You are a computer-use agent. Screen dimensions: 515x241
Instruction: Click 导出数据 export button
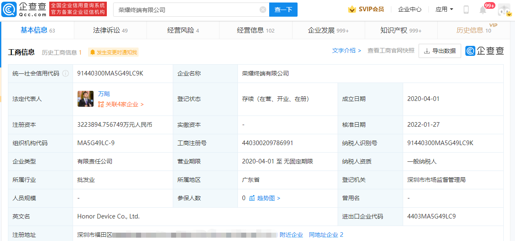click(x=439, y=51)
